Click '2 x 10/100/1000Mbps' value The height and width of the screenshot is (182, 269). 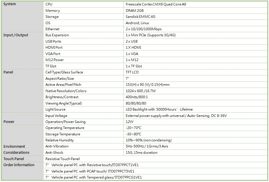(x=144, y=29)
